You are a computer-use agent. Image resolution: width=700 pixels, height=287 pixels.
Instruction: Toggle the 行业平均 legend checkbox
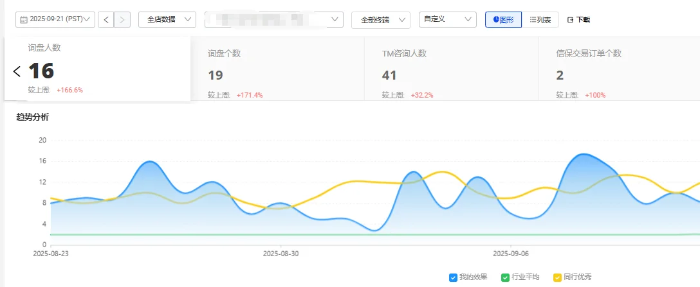(x=505, y=277)
